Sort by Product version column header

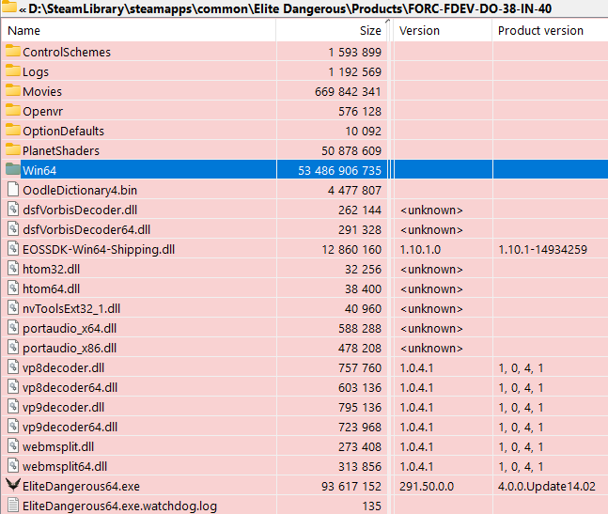[551, 30]
